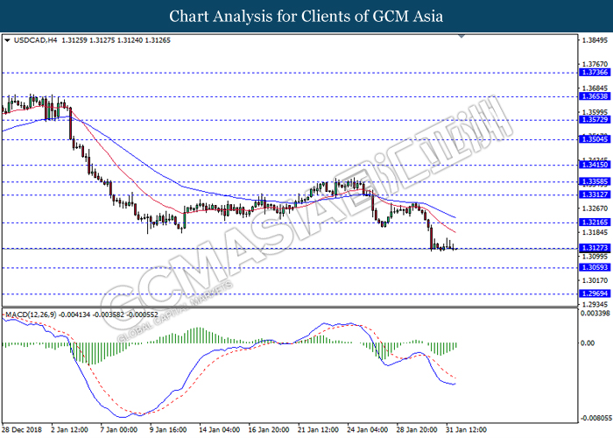This screenshot has height=438, width=613.
Task: Click the 9 Jan 16:00 time label
Action: pos(168,430)
